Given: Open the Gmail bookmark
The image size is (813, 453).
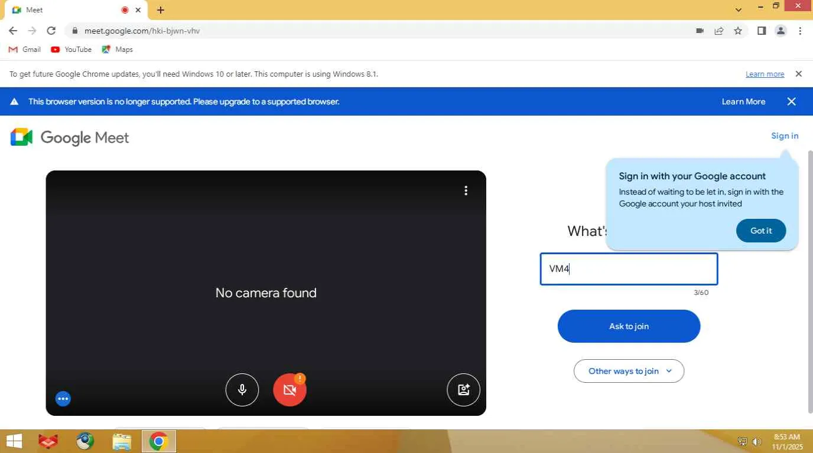Looking at the screenshot, I should (x=25, y=50).
